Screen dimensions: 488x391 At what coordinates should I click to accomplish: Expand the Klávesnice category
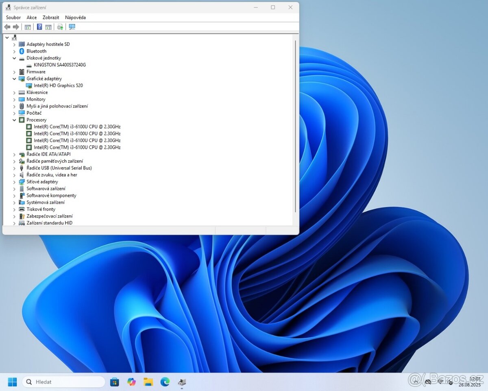pyautogui.click(x=14, y=92)
